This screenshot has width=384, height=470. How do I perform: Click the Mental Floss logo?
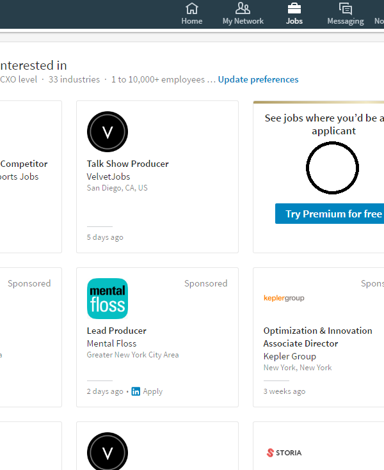point(108,299)
